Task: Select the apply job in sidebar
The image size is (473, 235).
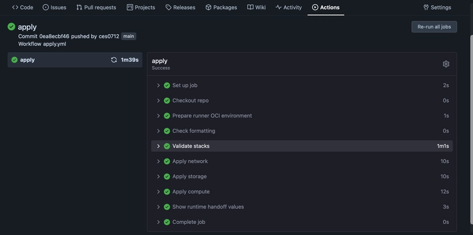Action: [75, 60]
